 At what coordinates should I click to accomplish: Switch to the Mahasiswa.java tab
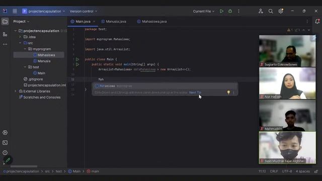pyautogui.click(x=152, y=21)
